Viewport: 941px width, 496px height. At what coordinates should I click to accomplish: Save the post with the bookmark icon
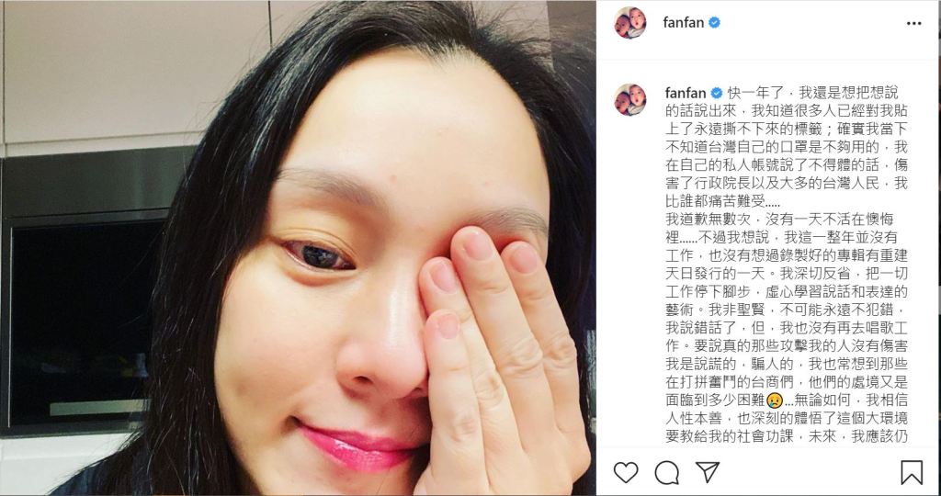pyautogui.click(x=911, y=473)
